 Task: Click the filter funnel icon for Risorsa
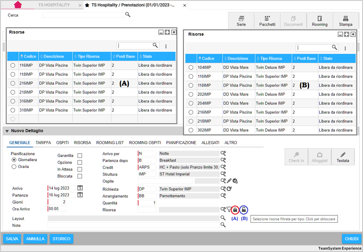tap(229, 209)
